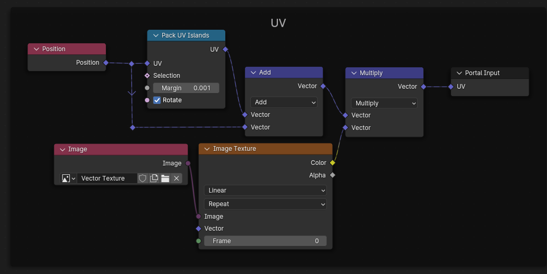This screenshot has width=547, height=274.
Task: Click the image browse icon beside Vector Texture
Action: click(68, 178)
